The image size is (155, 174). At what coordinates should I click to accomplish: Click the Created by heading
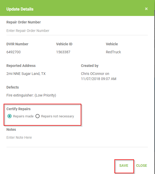tap(90, 66)
